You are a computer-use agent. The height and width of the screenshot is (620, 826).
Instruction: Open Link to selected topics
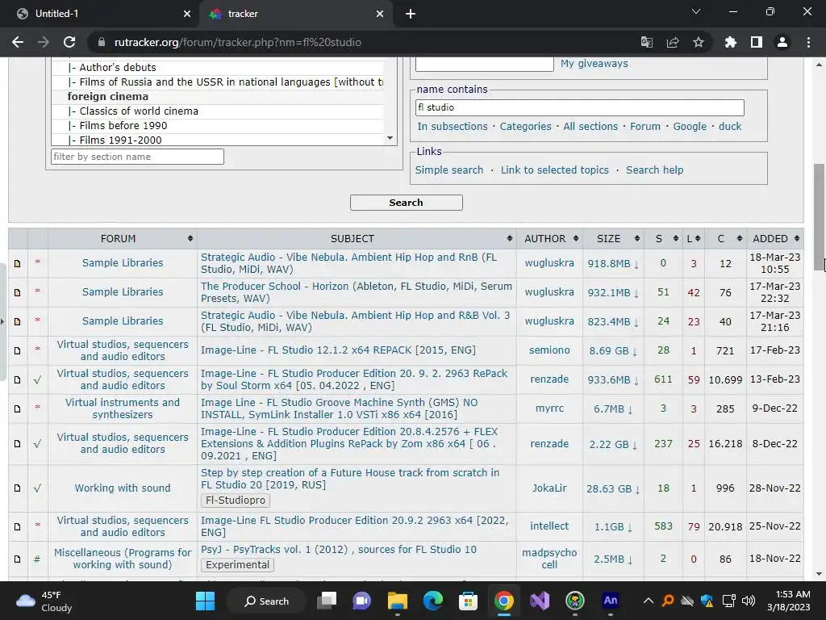[x=554, y=170]
